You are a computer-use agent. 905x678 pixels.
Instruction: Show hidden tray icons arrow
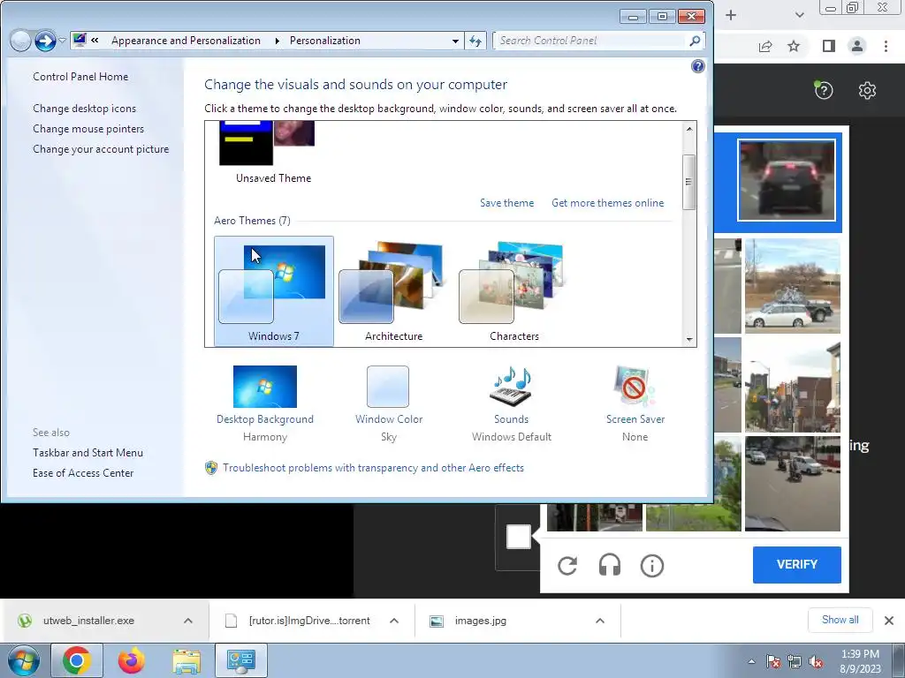751,662
